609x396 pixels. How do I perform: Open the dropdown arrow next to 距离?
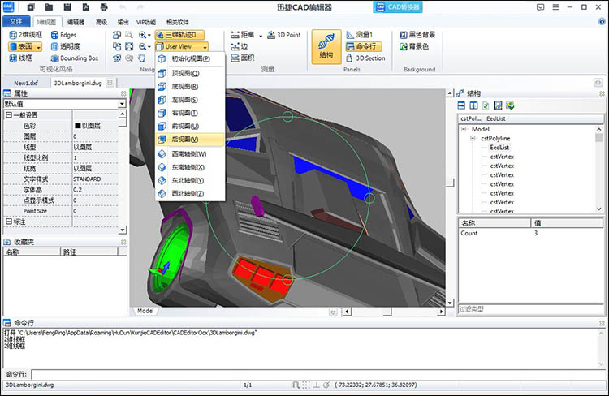click(261, 36)
